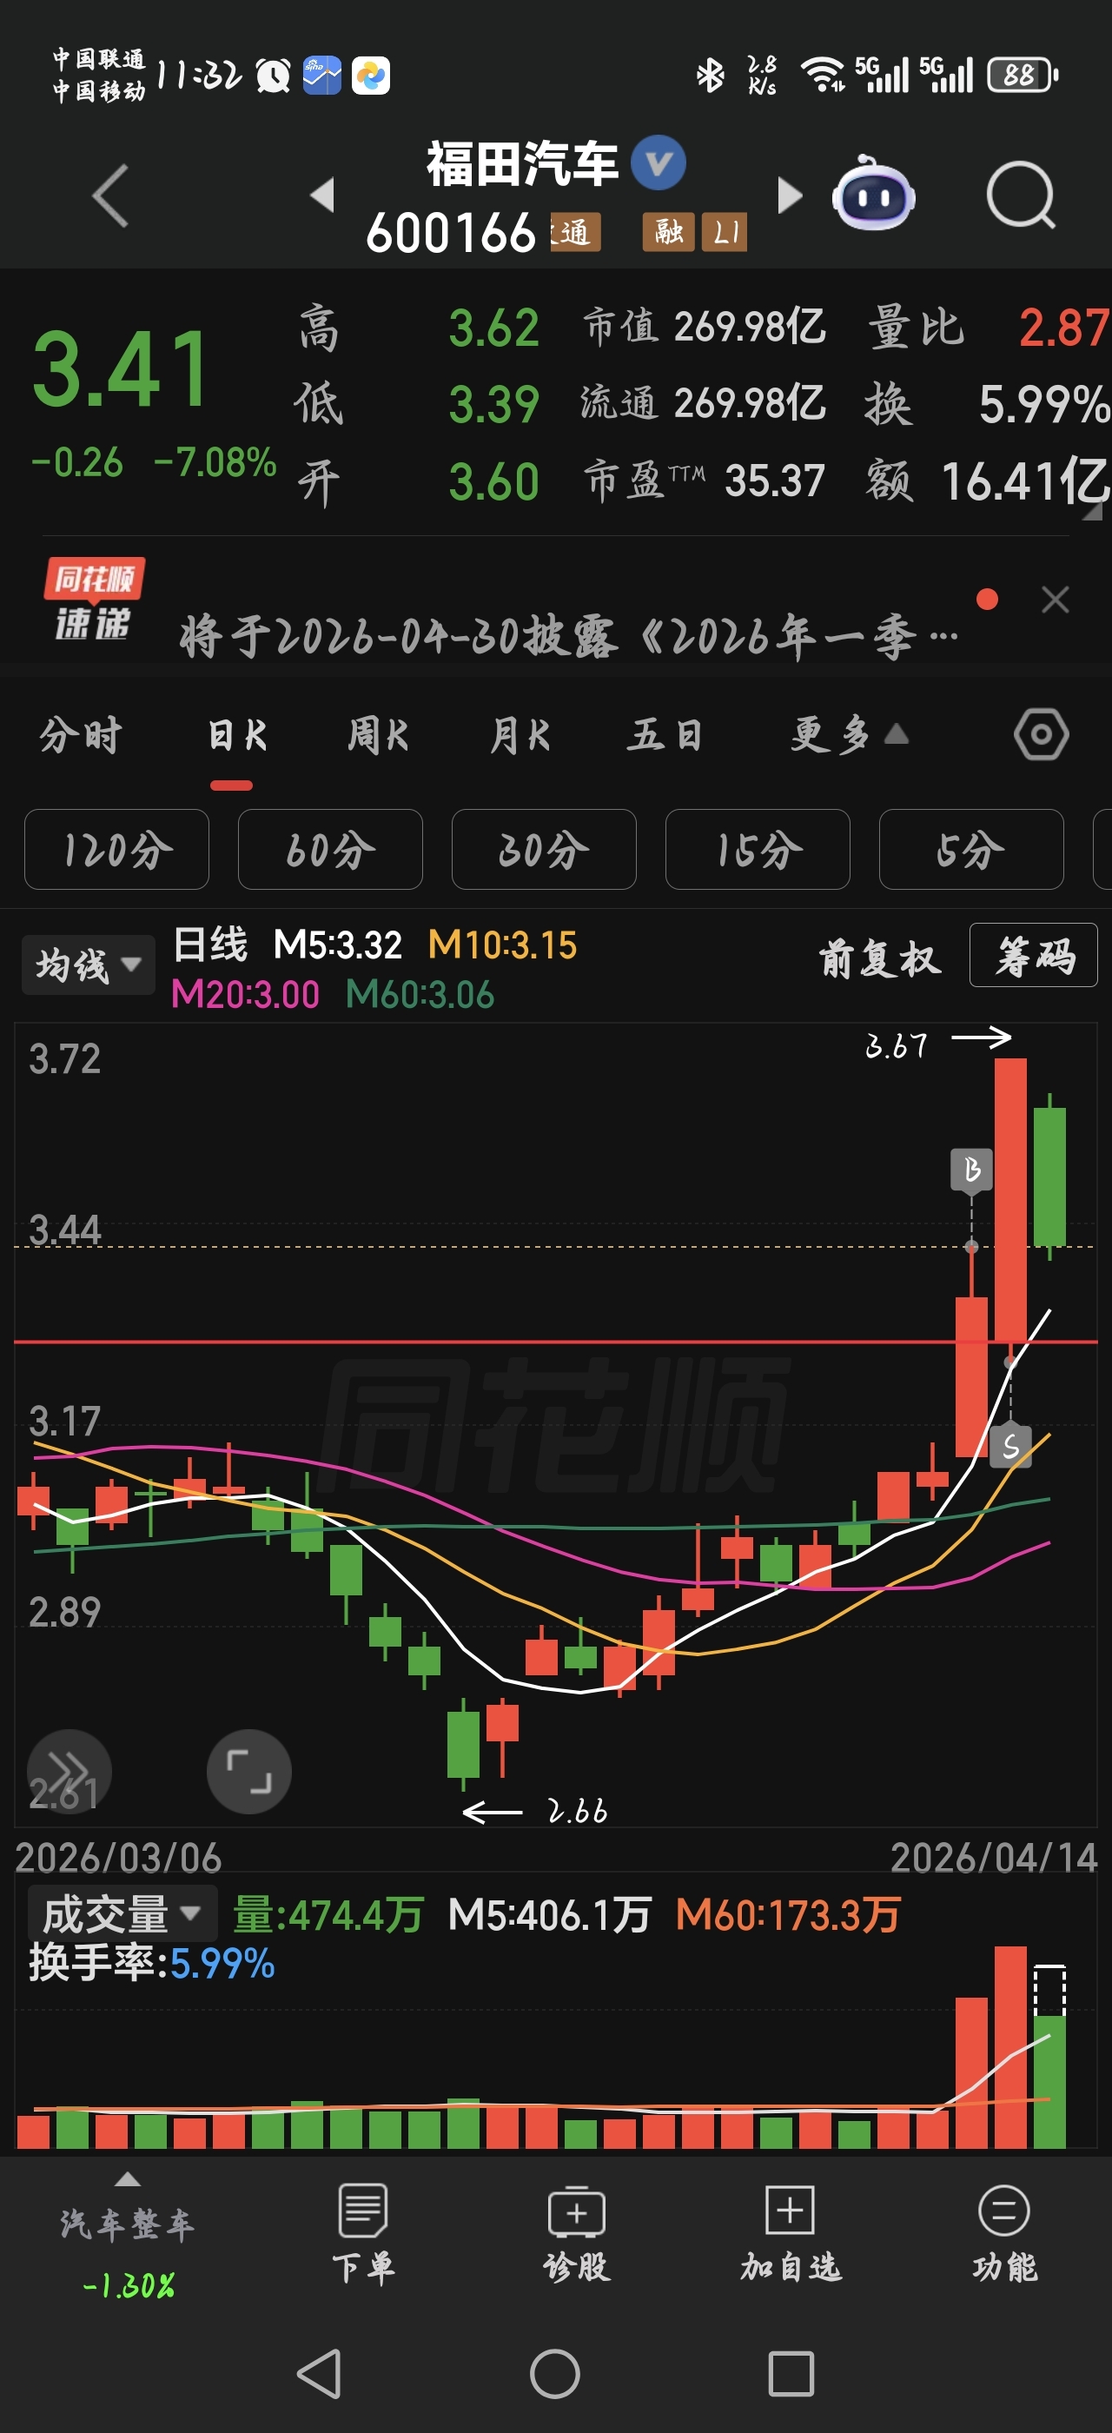Screen dimensions: 1112x2433
Task: Expand the 更多 more periods menu
Action: (x=850, y=735)
